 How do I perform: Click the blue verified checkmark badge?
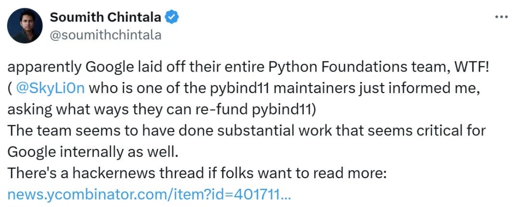coord(172,17)
